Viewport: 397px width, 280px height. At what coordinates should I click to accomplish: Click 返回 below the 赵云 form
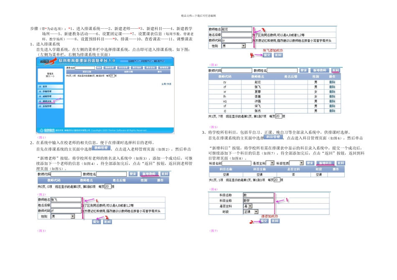pyautogui.click(x=278, y=55)
